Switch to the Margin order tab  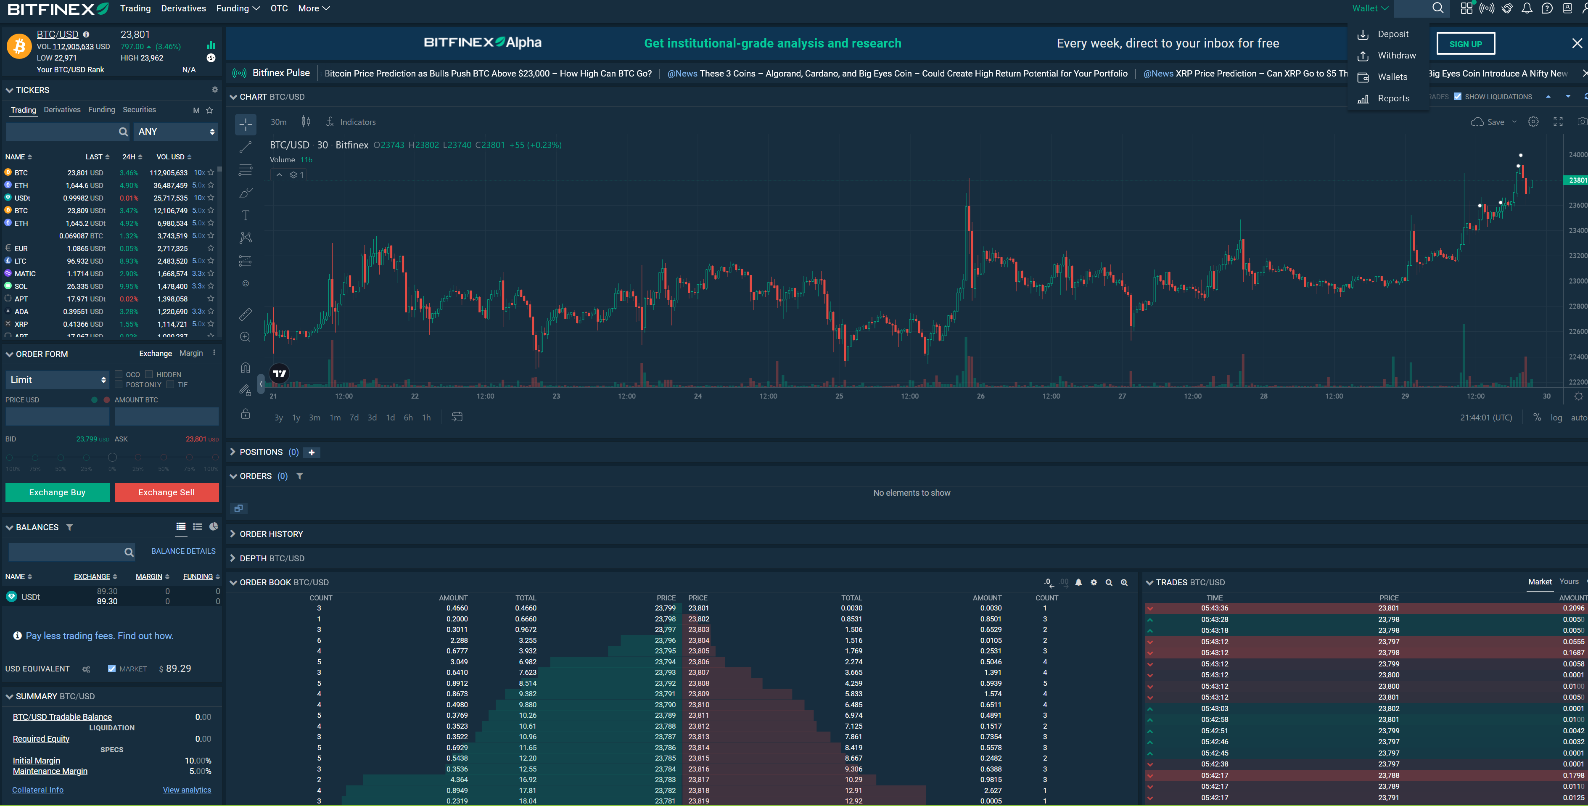point(191,353)
